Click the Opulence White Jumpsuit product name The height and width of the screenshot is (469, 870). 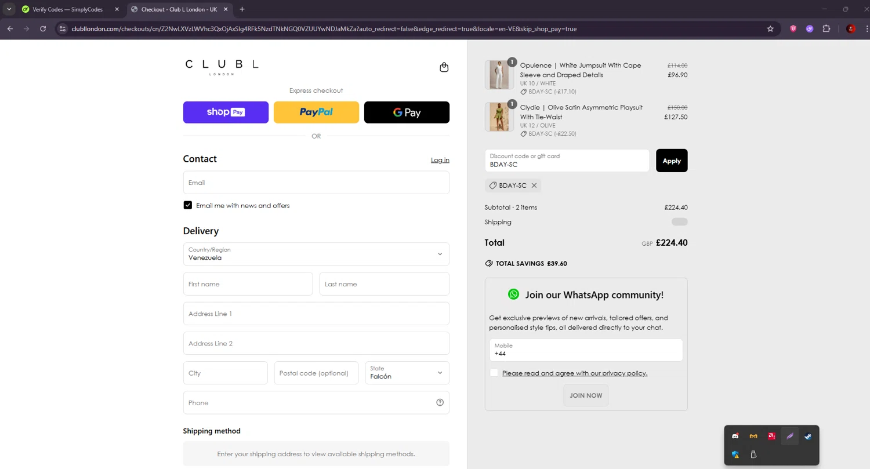[581, 70]
